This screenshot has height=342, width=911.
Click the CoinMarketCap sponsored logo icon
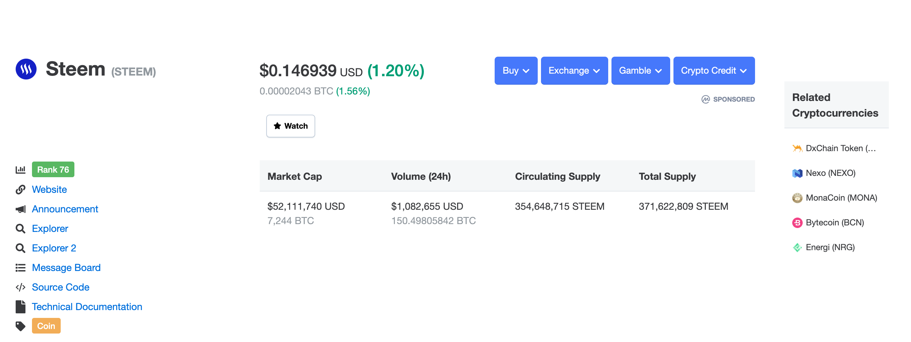[x=705, y=99]
